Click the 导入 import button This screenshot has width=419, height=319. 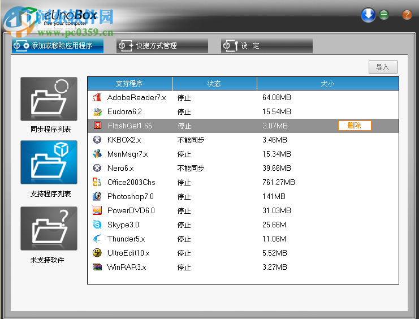[383, 67]
